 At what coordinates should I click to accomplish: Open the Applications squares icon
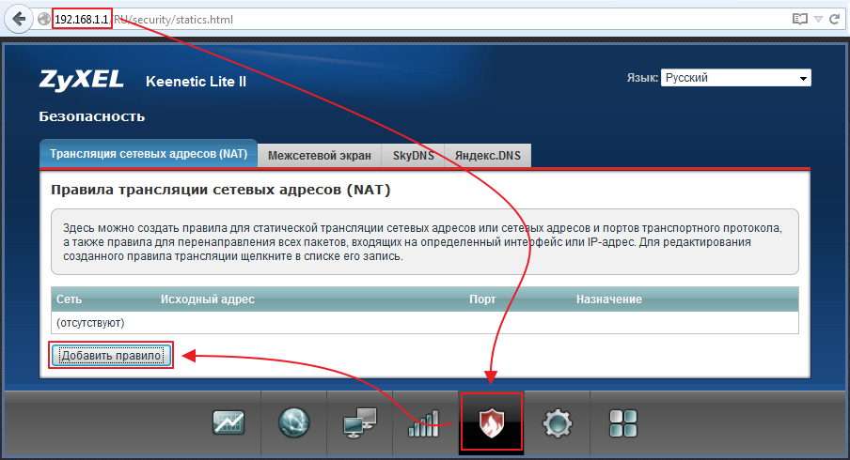pos(623,423)
